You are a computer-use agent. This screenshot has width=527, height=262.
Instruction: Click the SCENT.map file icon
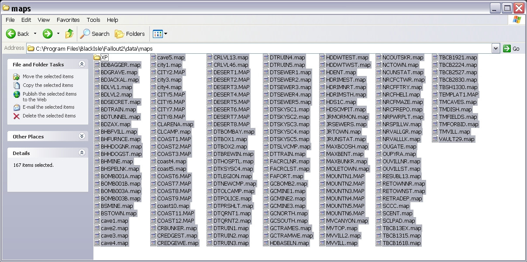pyautogui.click(x=379, y=214)
